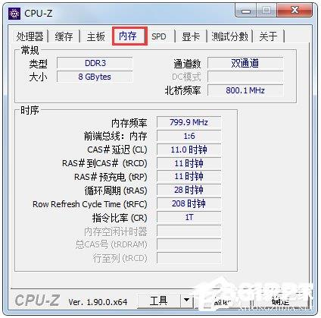Click the 指令比率 1T field
Viewport: 321px width, 318px height.
tap(189, 218)
